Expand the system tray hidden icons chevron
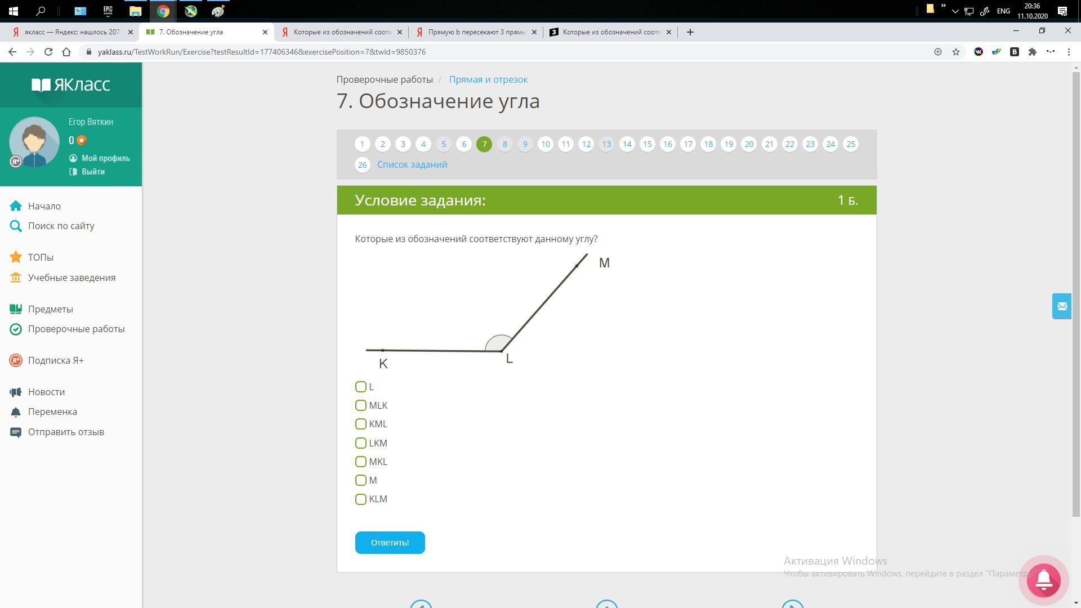 (x=955, y=11)
